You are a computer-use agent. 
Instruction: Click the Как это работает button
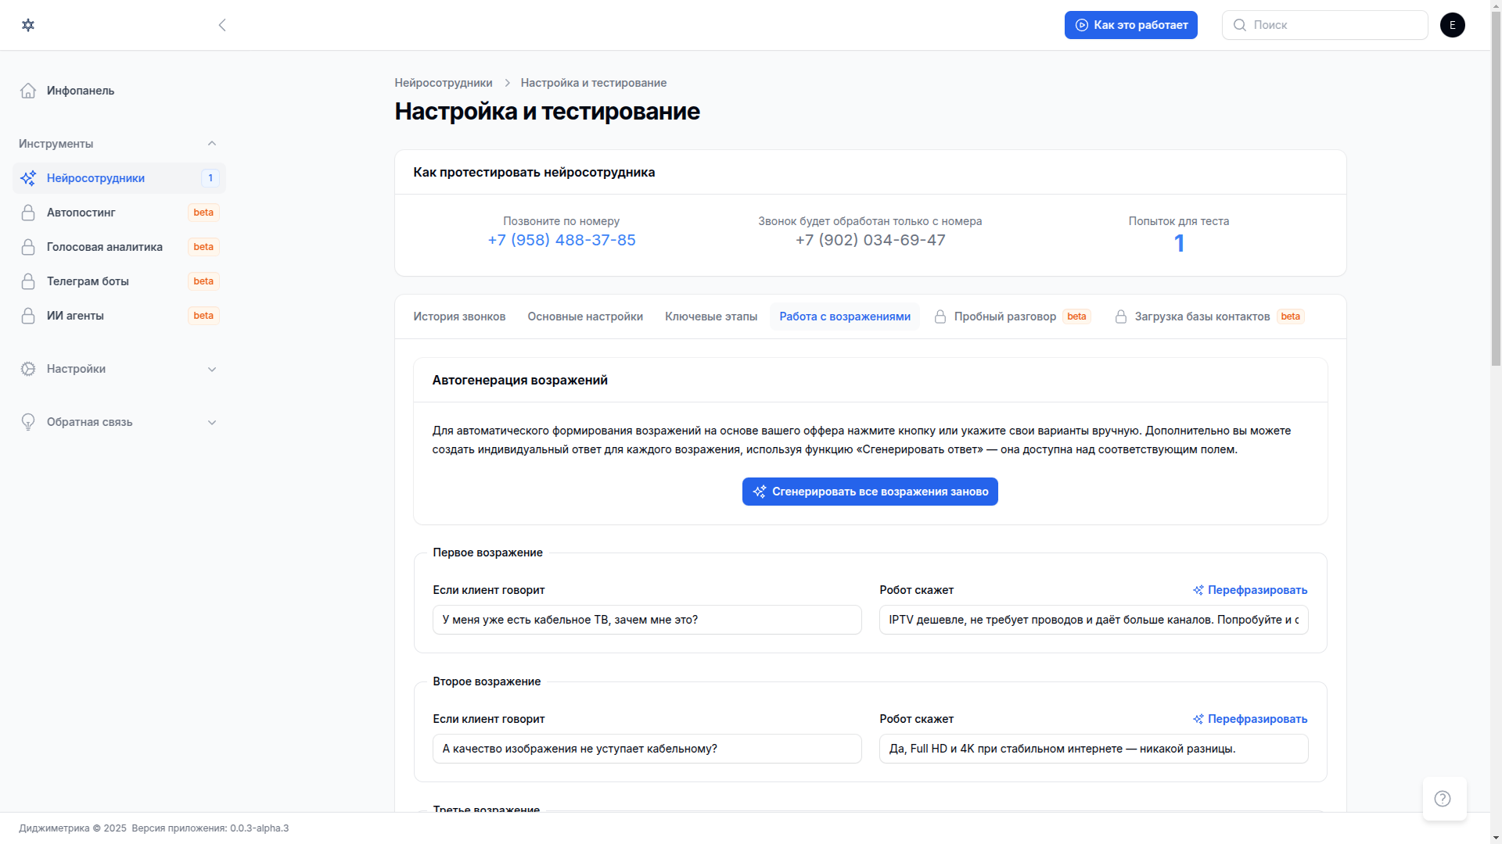click(1130, 25)
